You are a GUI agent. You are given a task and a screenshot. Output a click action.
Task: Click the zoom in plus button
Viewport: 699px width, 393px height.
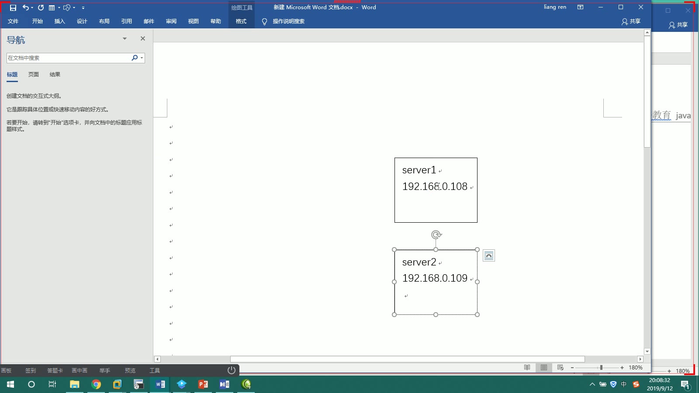622,368
